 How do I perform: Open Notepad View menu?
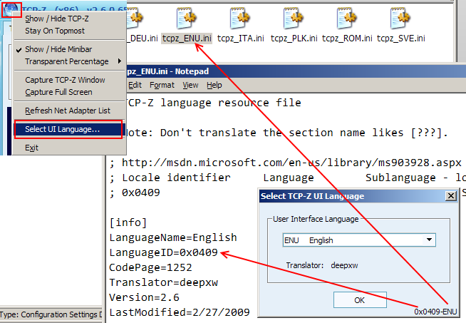190,86
